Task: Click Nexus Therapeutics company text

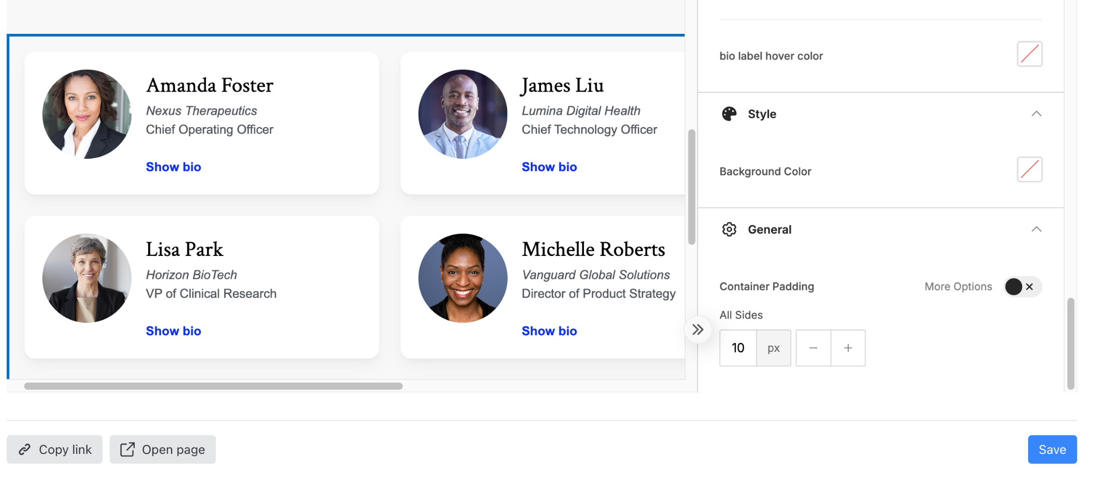Action: pos(201,111)
